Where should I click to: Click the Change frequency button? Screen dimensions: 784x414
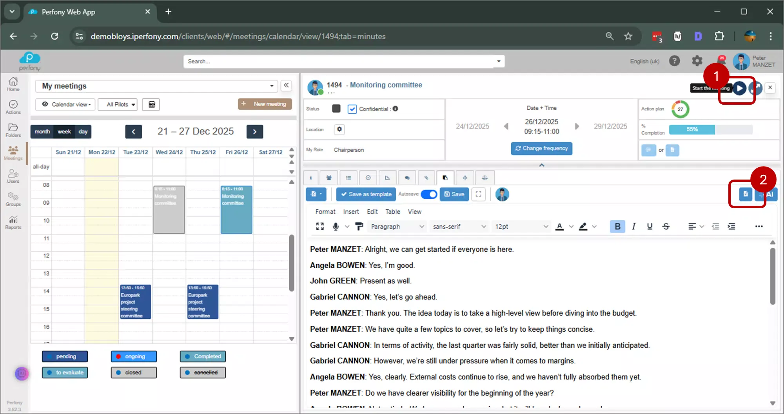click(541, 148)
